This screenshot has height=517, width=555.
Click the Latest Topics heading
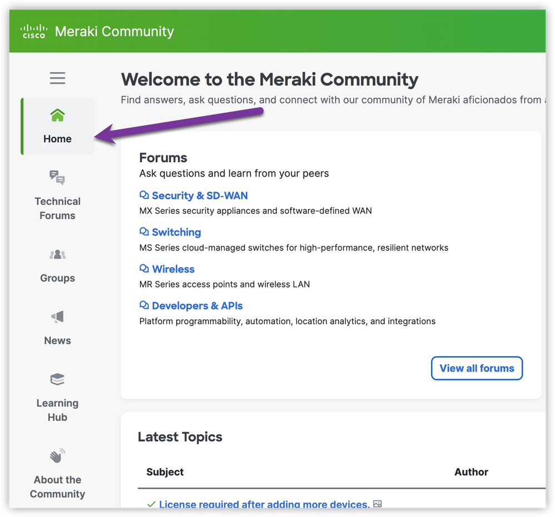(x=180, y=437)
